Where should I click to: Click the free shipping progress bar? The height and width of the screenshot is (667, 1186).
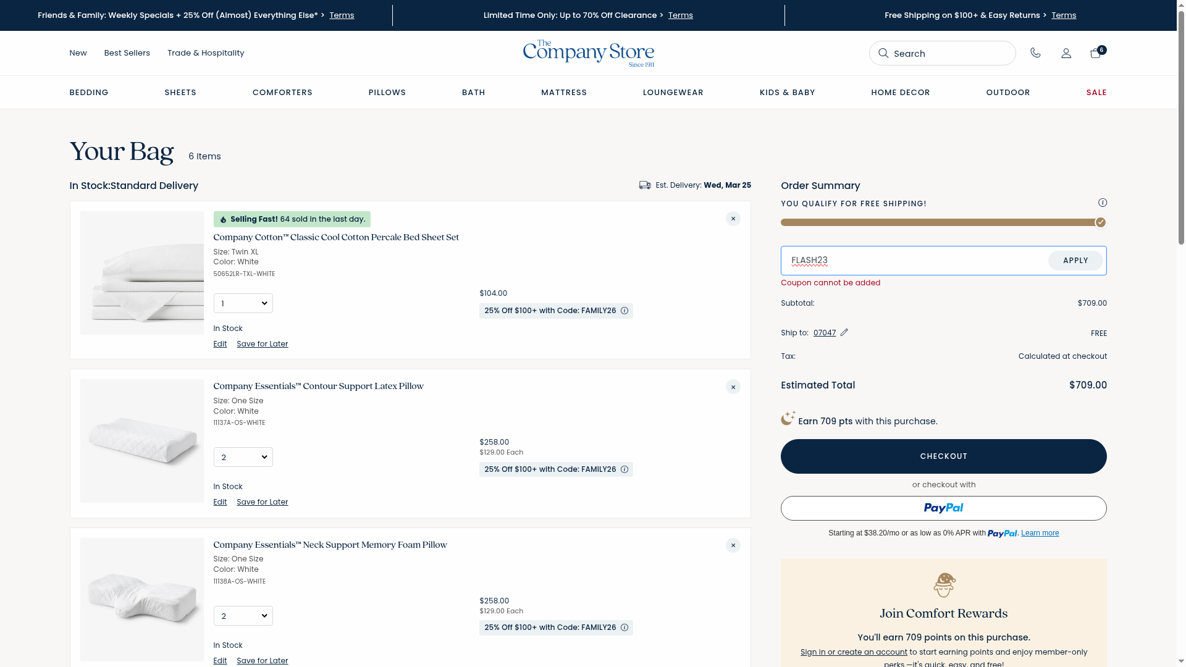(939, 222)
